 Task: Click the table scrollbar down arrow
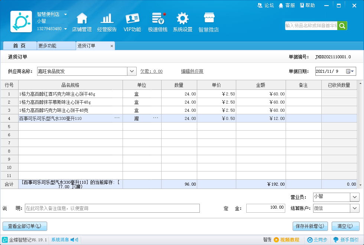(361, 185)
